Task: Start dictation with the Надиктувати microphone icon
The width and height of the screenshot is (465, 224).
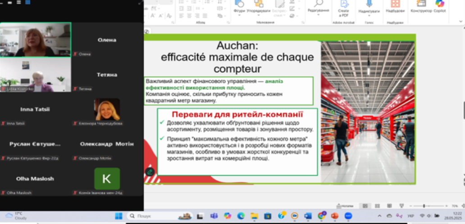Action: [x=369, y=6]
